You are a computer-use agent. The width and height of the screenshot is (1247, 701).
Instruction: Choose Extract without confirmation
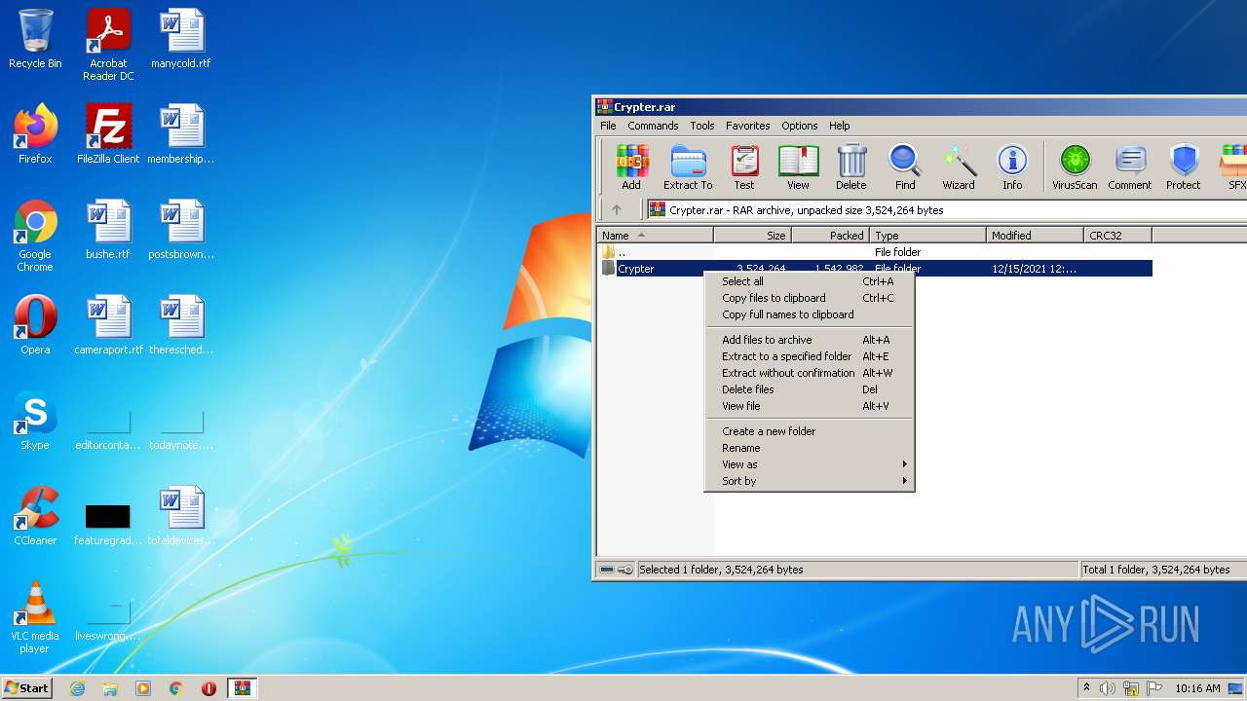(810, 373)
